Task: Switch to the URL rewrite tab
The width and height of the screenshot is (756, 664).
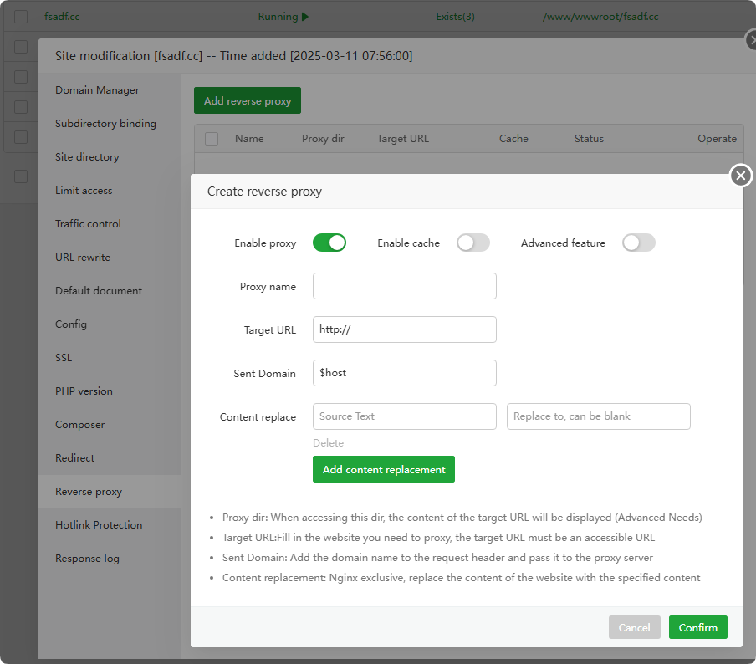Action: click(x=83, y=258)
